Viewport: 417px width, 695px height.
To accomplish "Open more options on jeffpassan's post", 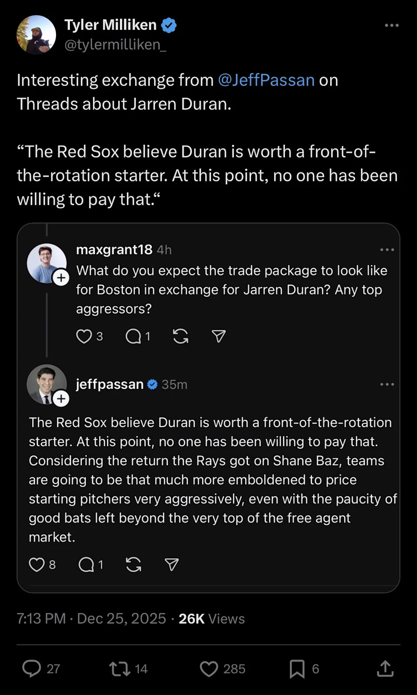I will click(x=387, y=384).
